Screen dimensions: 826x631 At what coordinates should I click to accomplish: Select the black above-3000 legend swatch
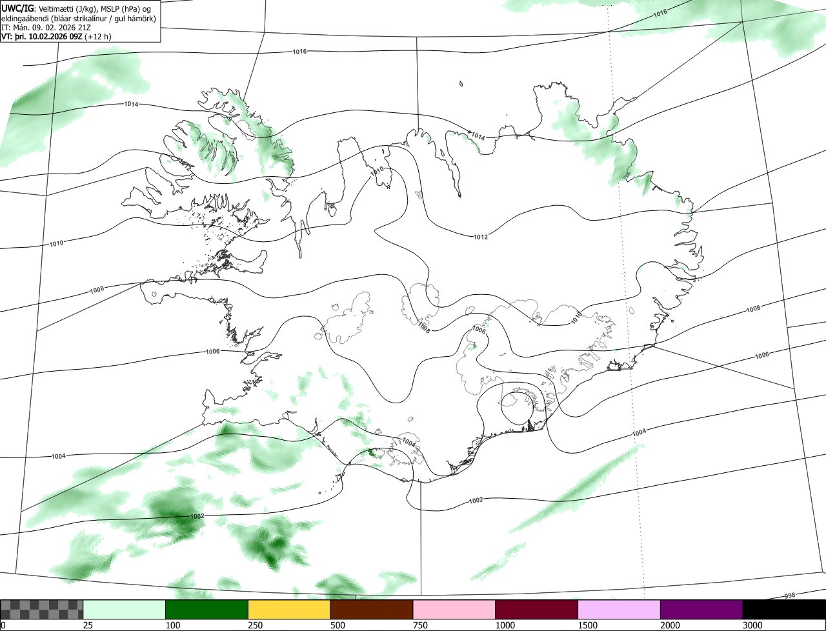click(784, 609)
